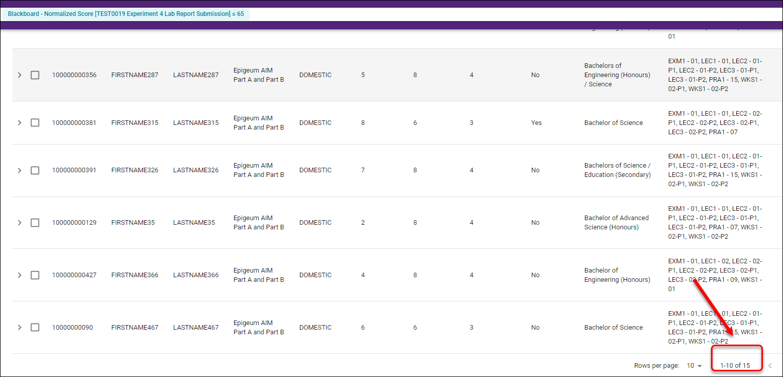This screenshot has width=783, height=377.
Task: Click the Blackboard Normalized Score filter chip
Action: click(126, 14)
